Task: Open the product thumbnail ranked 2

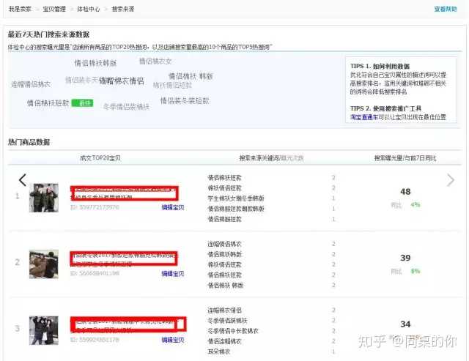Action: (44, 264)
